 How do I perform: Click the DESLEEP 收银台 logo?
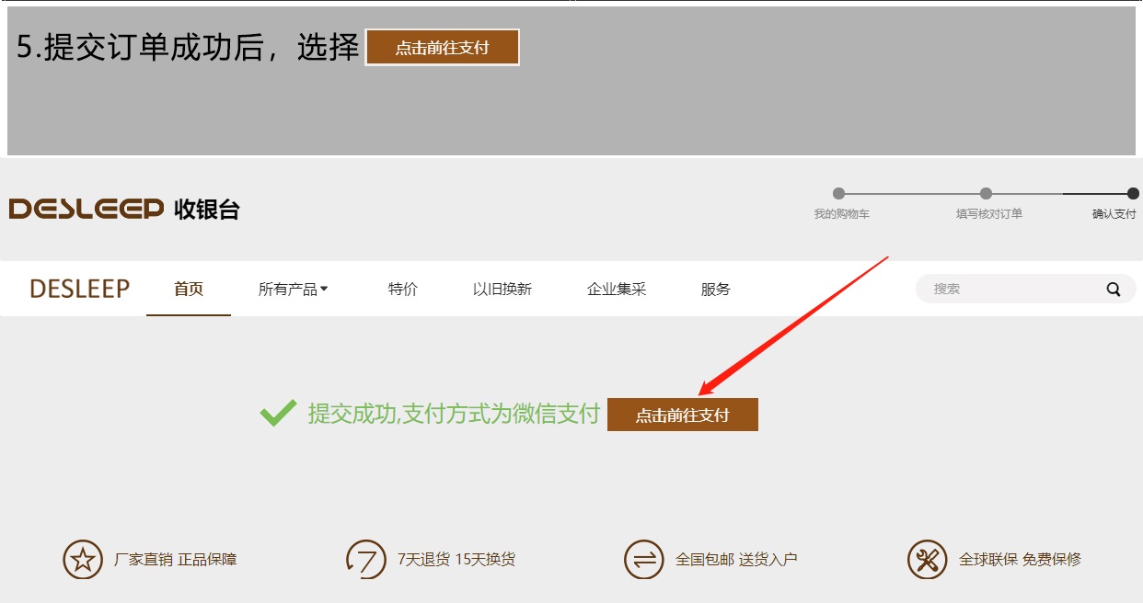[123, 210]
